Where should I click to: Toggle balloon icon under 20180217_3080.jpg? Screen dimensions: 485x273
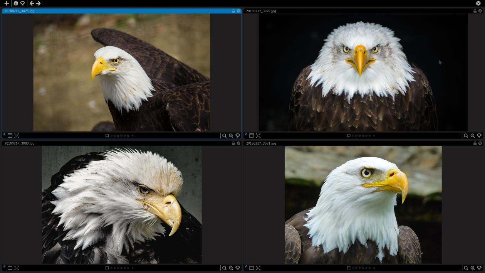[x=238, y=268]
